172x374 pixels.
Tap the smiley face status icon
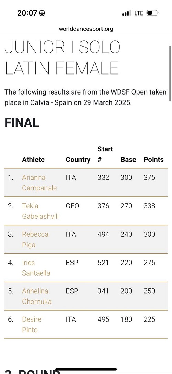42,13
